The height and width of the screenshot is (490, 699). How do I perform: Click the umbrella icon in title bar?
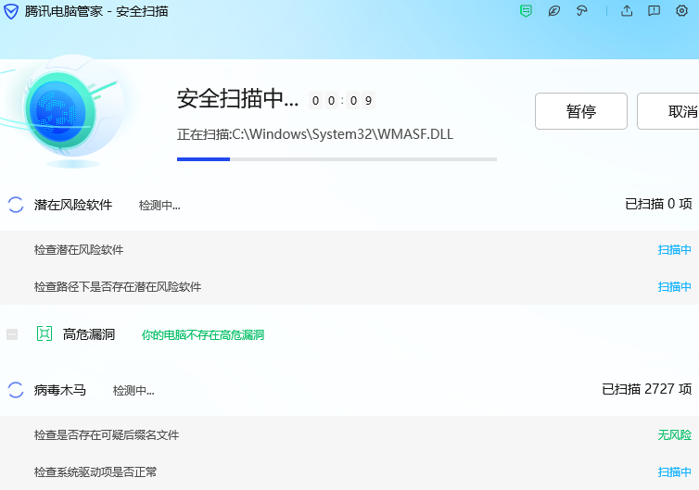[x=582, y=11]
